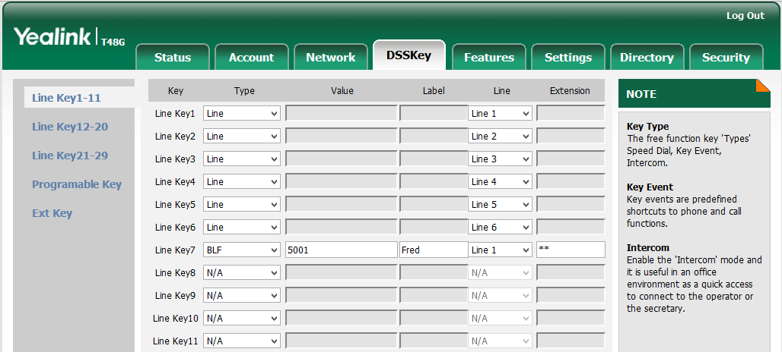Viewport: 782px width, 352px height.
Task: Click the NOTE panel header
Action: 695,93
